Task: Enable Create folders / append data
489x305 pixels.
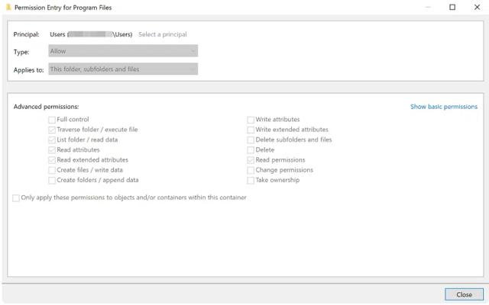Action: tap(52, 180)
